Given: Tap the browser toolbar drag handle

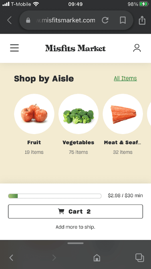Looking at the screenshot, I should point(75,243).
